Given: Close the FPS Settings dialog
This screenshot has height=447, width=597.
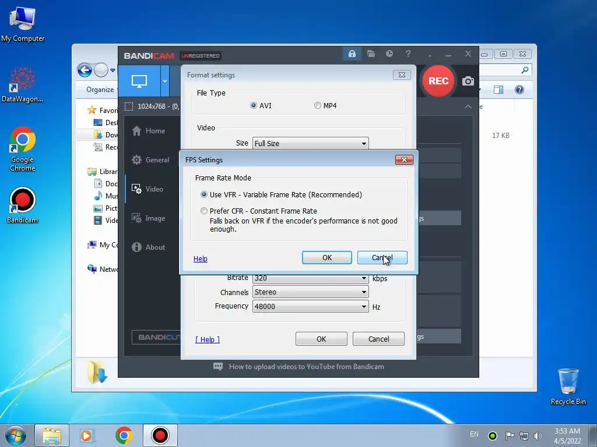Looking at the screenshot, I should pos(404,159).
